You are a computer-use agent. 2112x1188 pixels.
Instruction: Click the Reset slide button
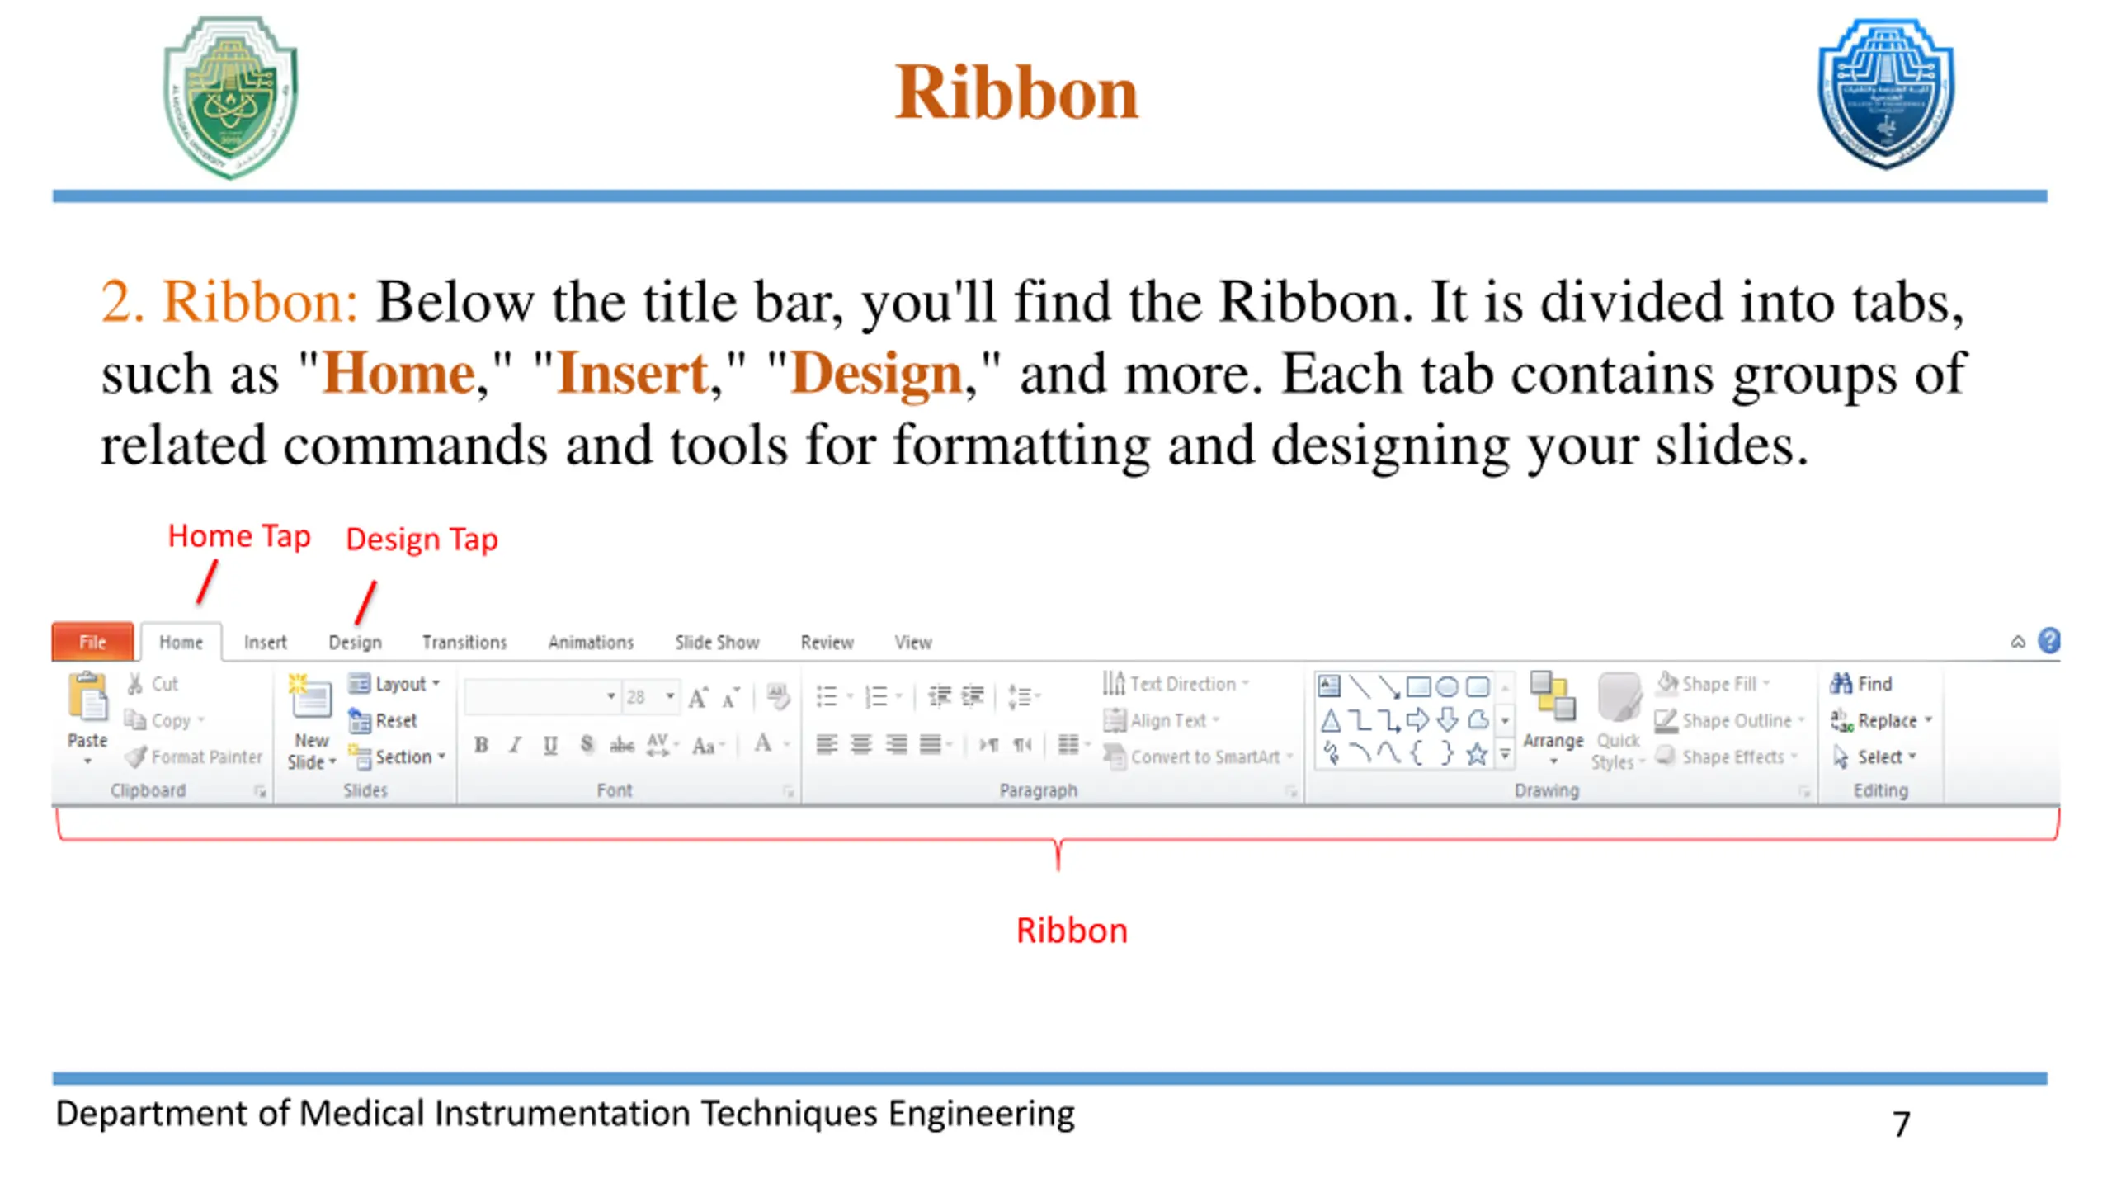click(383, 720)
